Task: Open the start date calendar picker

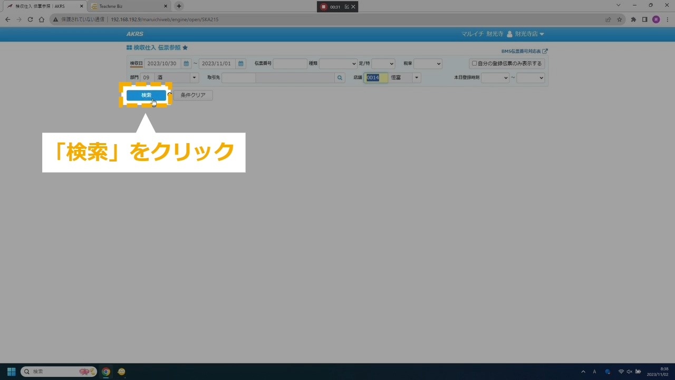Action: coord(186,63)
